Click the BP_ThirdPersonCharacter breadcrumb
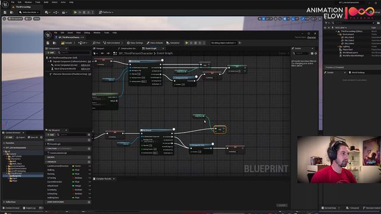 tap(136, 53)
